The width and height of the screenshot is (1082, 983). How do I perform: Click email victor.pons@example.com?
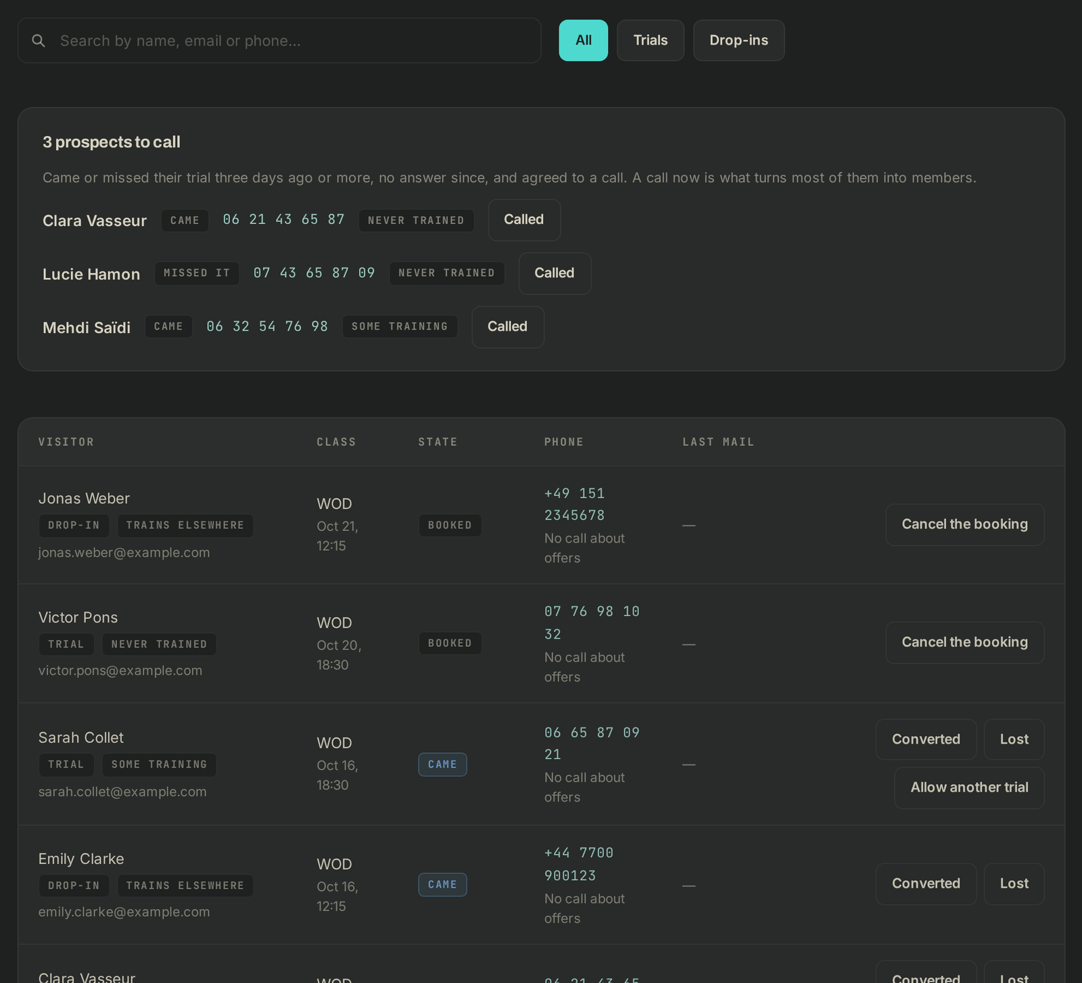point(120,670)
